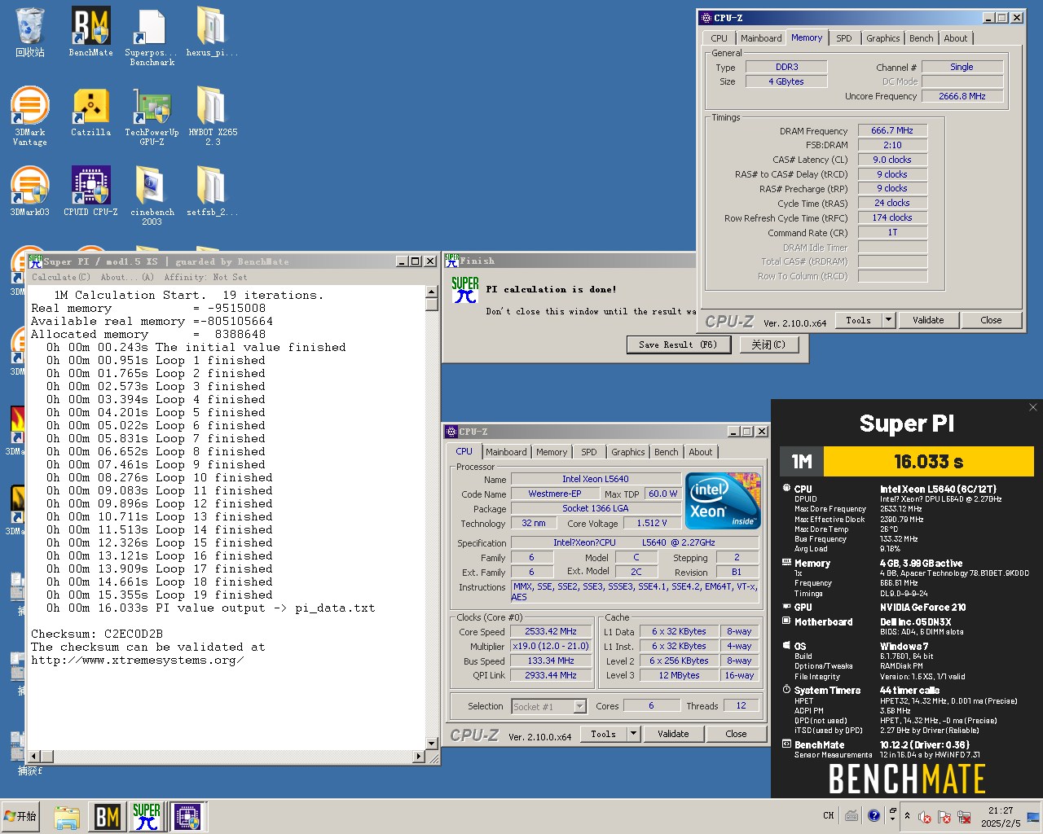
Task: Open the CH input language selector
Action: click(x=828, y=815)
